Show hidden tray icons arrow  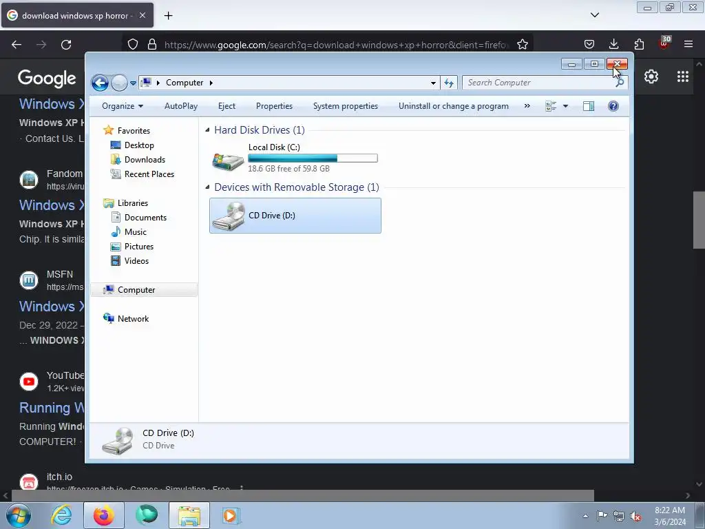click(585, 516)
